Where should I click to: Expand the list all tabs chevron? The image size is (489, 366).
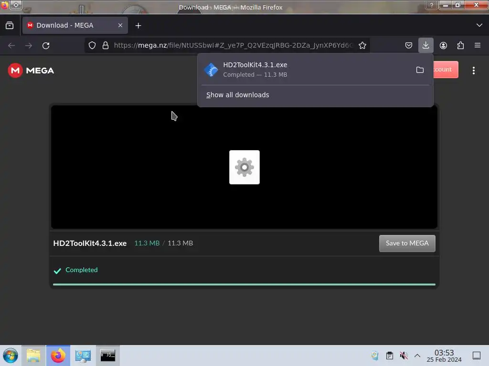pyautogui.click(x=479, y=25)
